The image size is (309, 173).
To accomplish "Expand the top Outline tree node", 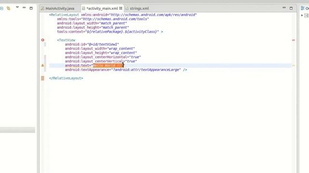I will [302, 15].
